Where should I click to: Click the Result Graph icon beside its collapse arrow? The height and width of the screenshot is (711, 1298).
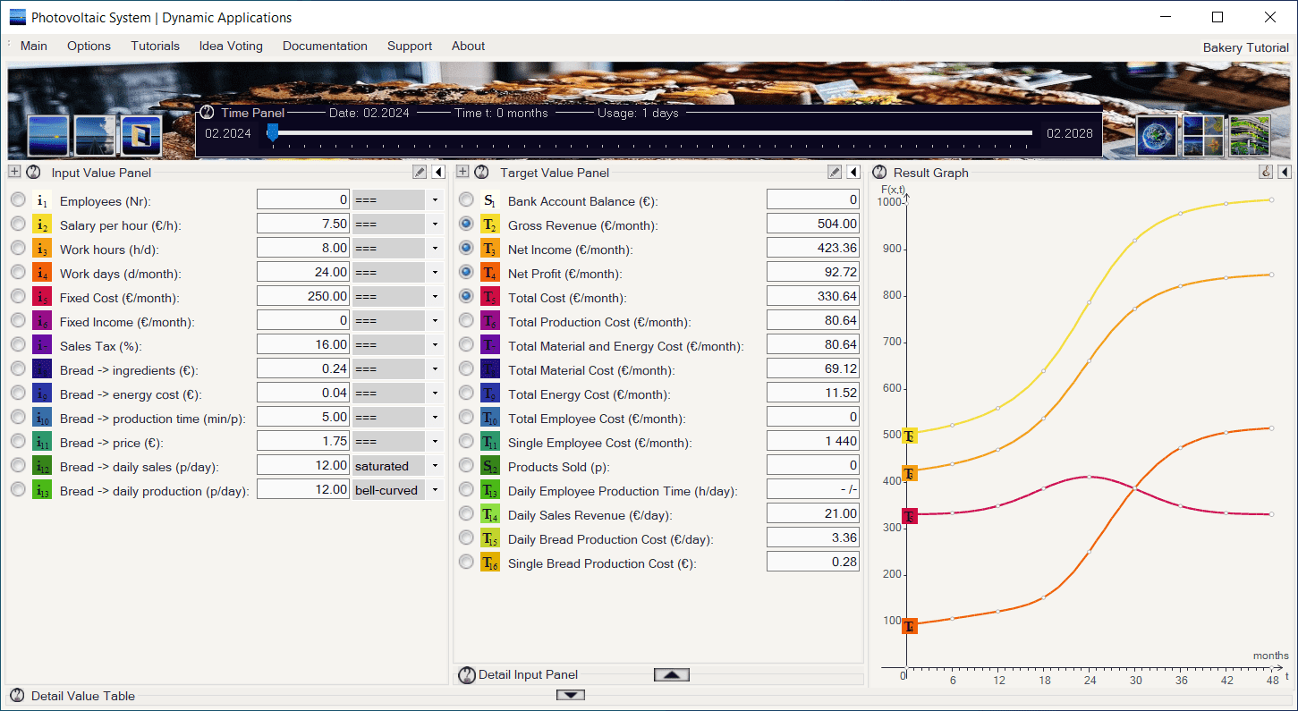point(1266,173)
